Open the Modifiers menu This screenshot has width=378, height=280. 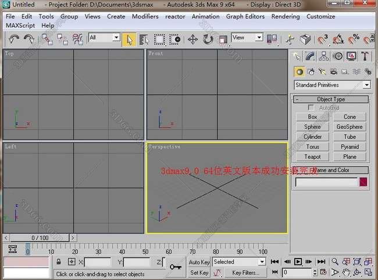click(145, 16)
